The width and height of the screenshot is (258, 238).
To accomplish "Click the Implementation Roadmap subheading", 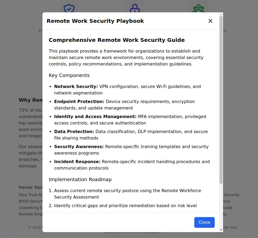I will [x=80, y=180].
